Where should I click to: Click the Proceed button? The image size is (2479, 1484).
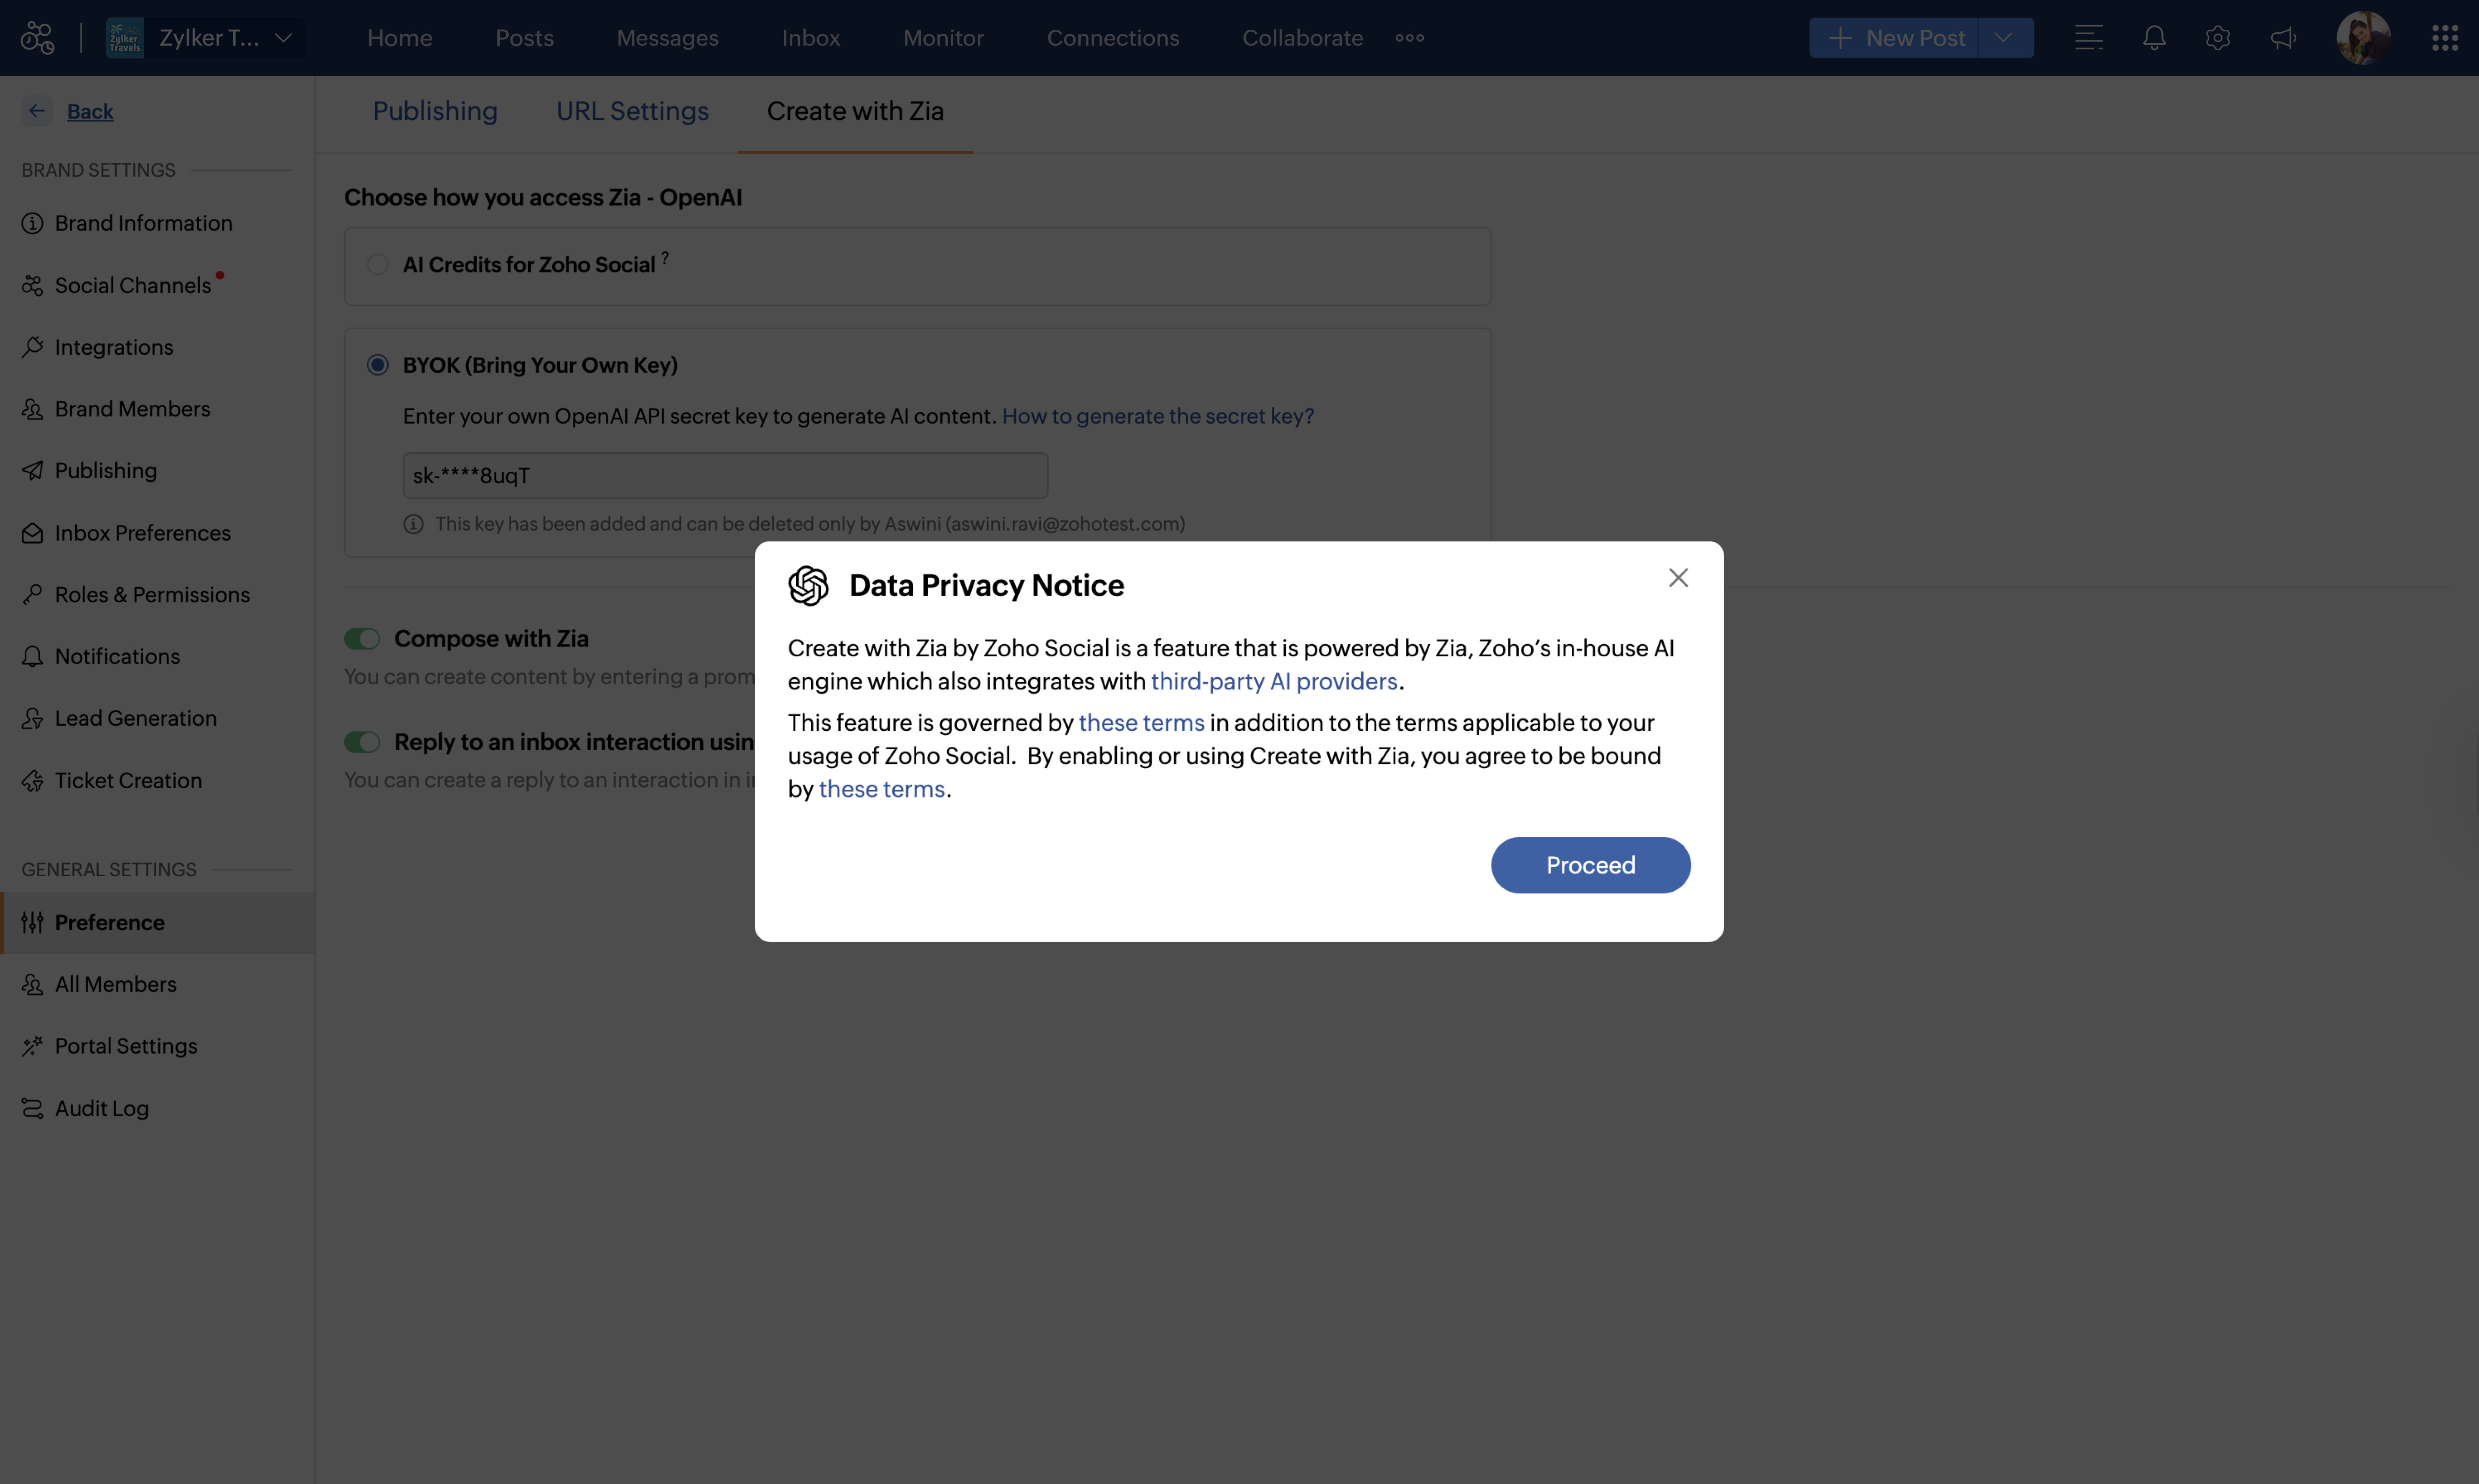click(1590, 865)
